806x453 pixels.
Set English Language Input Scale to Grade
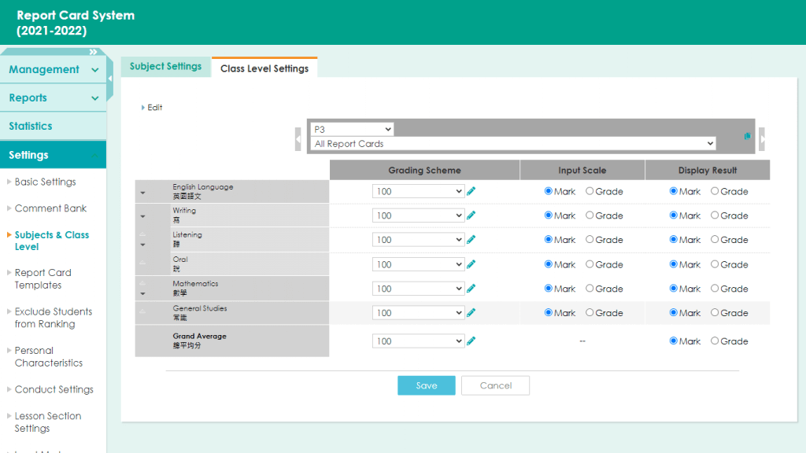click(590, 191)
